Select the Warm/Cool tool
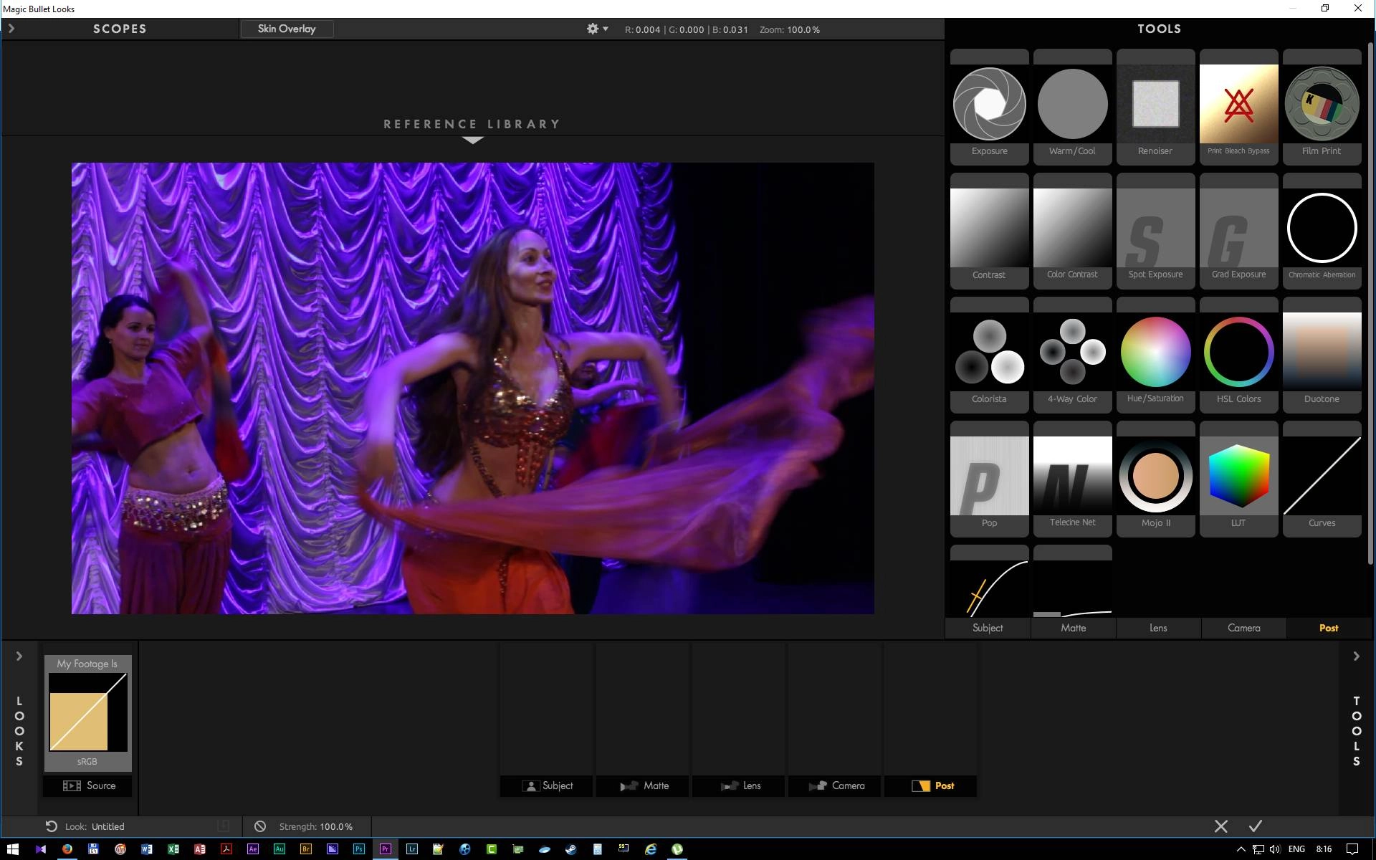The width and height of the screenshot is (1376, 860). (1072, 107)
